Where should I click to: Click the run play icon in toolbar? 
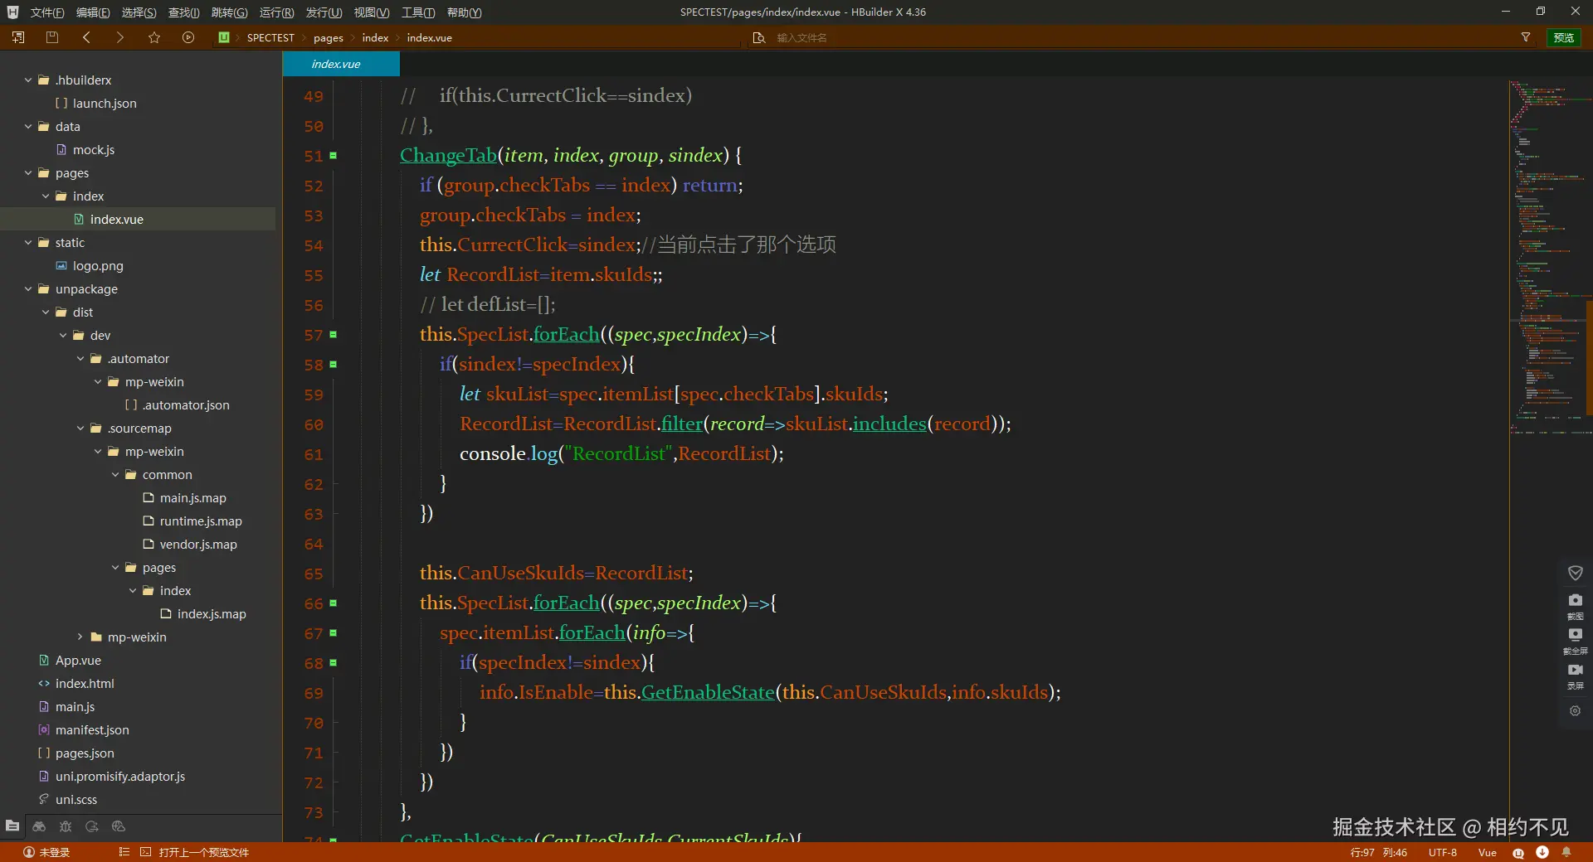pyautogui.click(x=188, y=37)
